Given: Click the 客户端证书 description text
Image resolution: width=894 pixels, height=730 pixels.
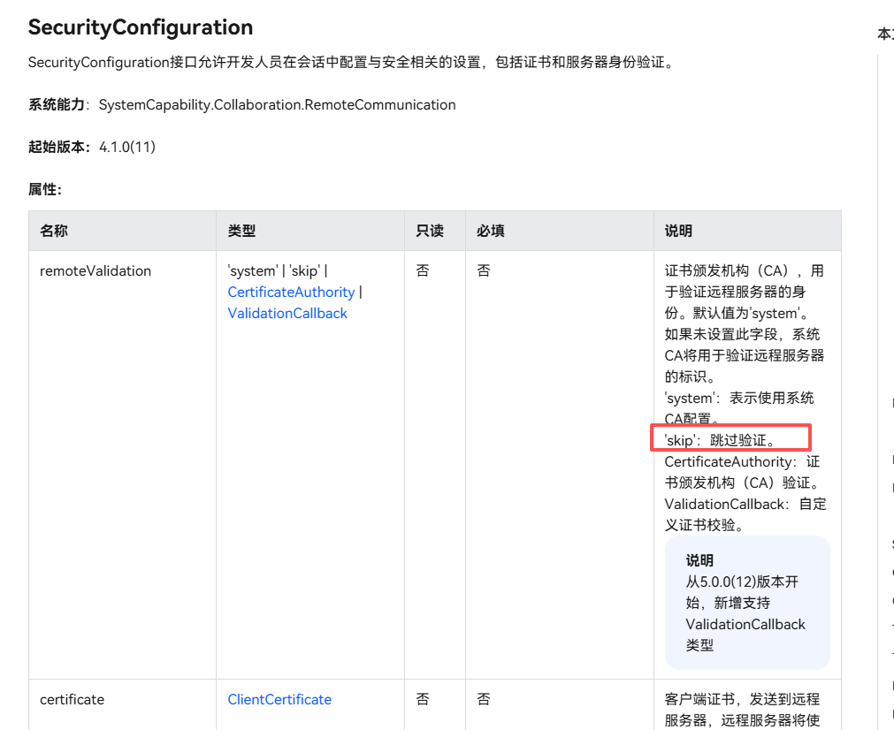Looking at the screenshot, I should click(x=742, y=710).
